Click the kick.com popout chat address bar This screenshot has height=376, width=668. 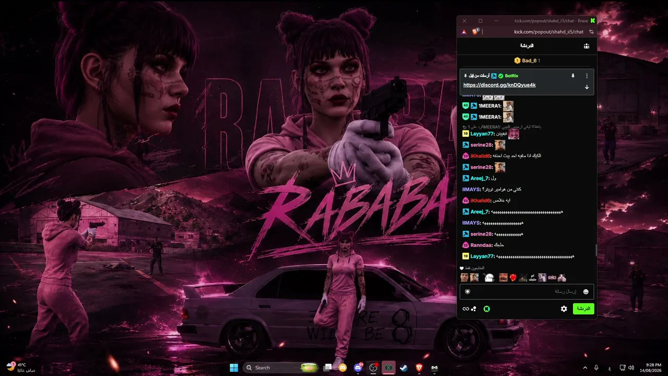(548, 32)
